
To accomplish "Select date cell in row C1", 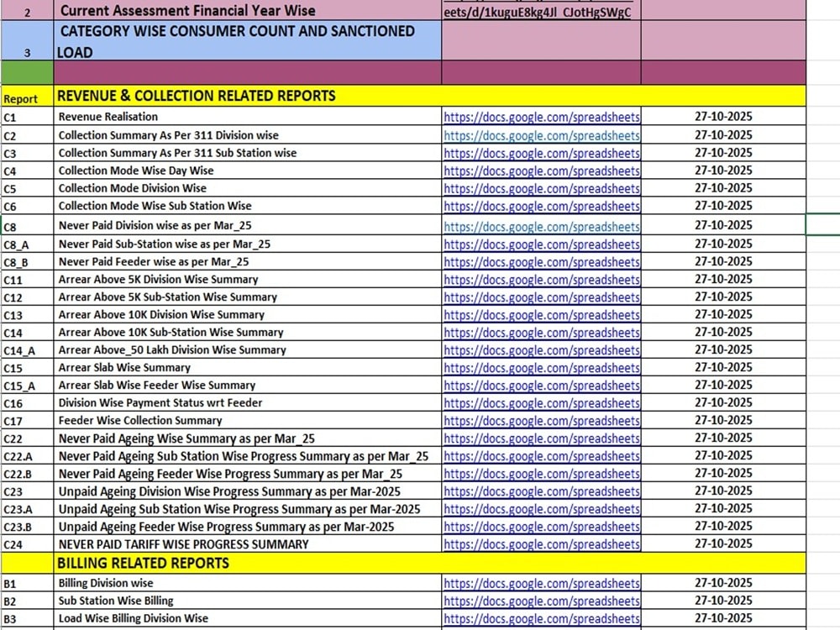I will click(x=723, y=116).
